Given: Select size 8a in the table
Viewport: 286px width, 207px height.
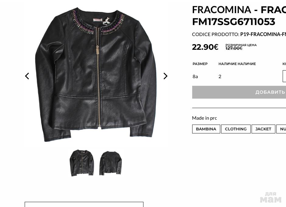Looking at the screenshot, I should click(195, 76).
